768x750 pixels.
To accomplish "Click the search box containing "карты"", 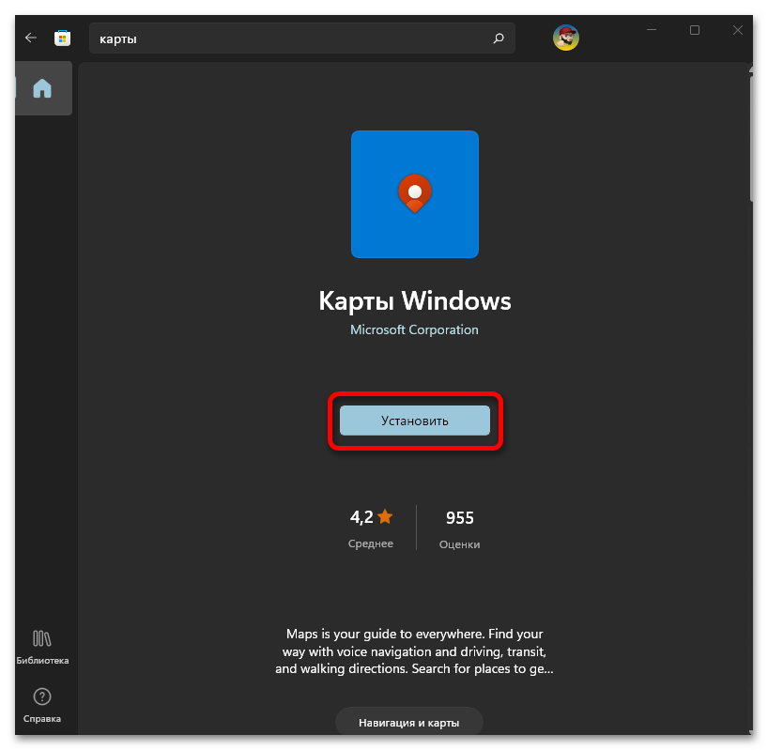I will 291,39.
